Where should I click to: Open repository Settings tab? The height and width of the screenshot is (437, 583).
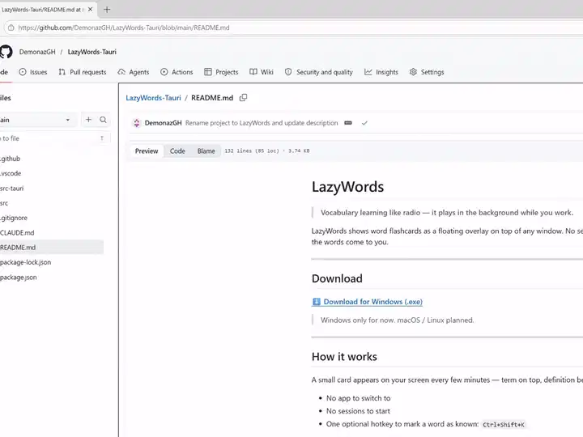tap(427, 72)
